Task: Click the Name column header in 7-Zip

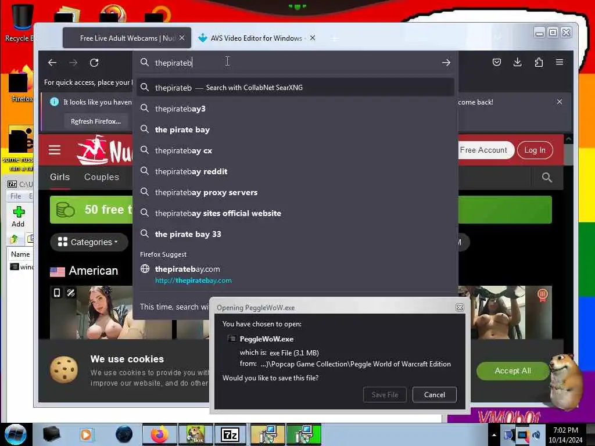Action: (20, 254)
